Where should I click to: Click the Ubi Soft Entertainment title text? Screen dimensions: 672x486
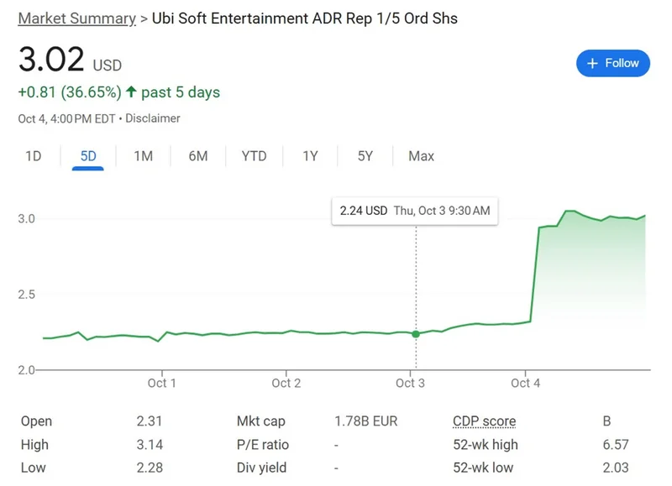[x=302, y=18]
